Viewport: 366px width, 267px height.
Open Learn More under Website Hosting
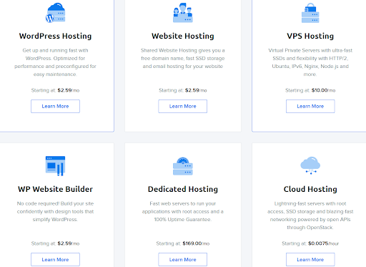183,106
